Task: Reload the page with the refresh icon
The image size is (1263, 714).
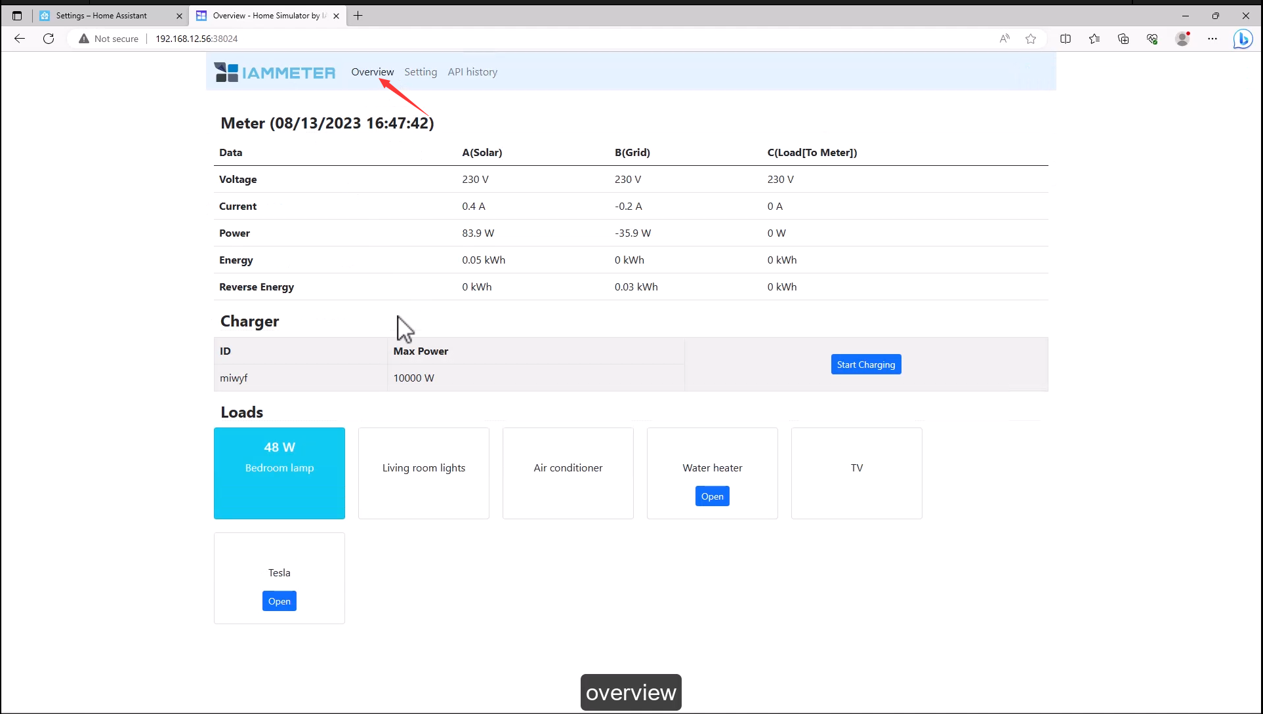Action: (x=49, y=39)
